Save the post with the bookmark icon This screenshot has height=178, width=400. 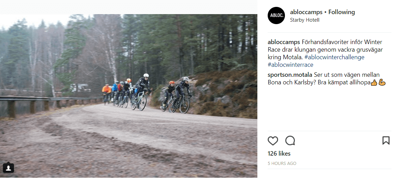click(386, 140)
